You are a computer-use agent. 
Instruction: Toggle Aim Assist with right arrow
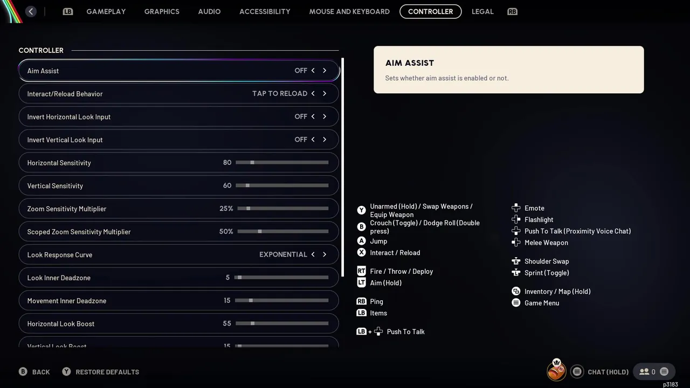pos(325,71)
